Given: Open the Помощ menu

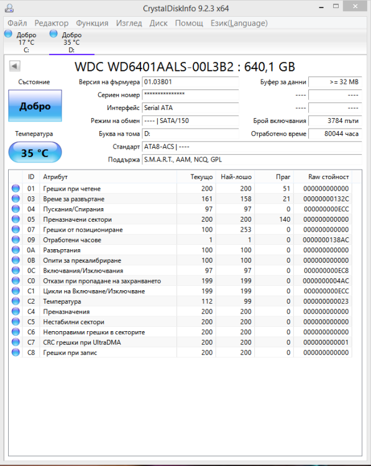Looking at the screenshot, I should [x=189, y=23].
